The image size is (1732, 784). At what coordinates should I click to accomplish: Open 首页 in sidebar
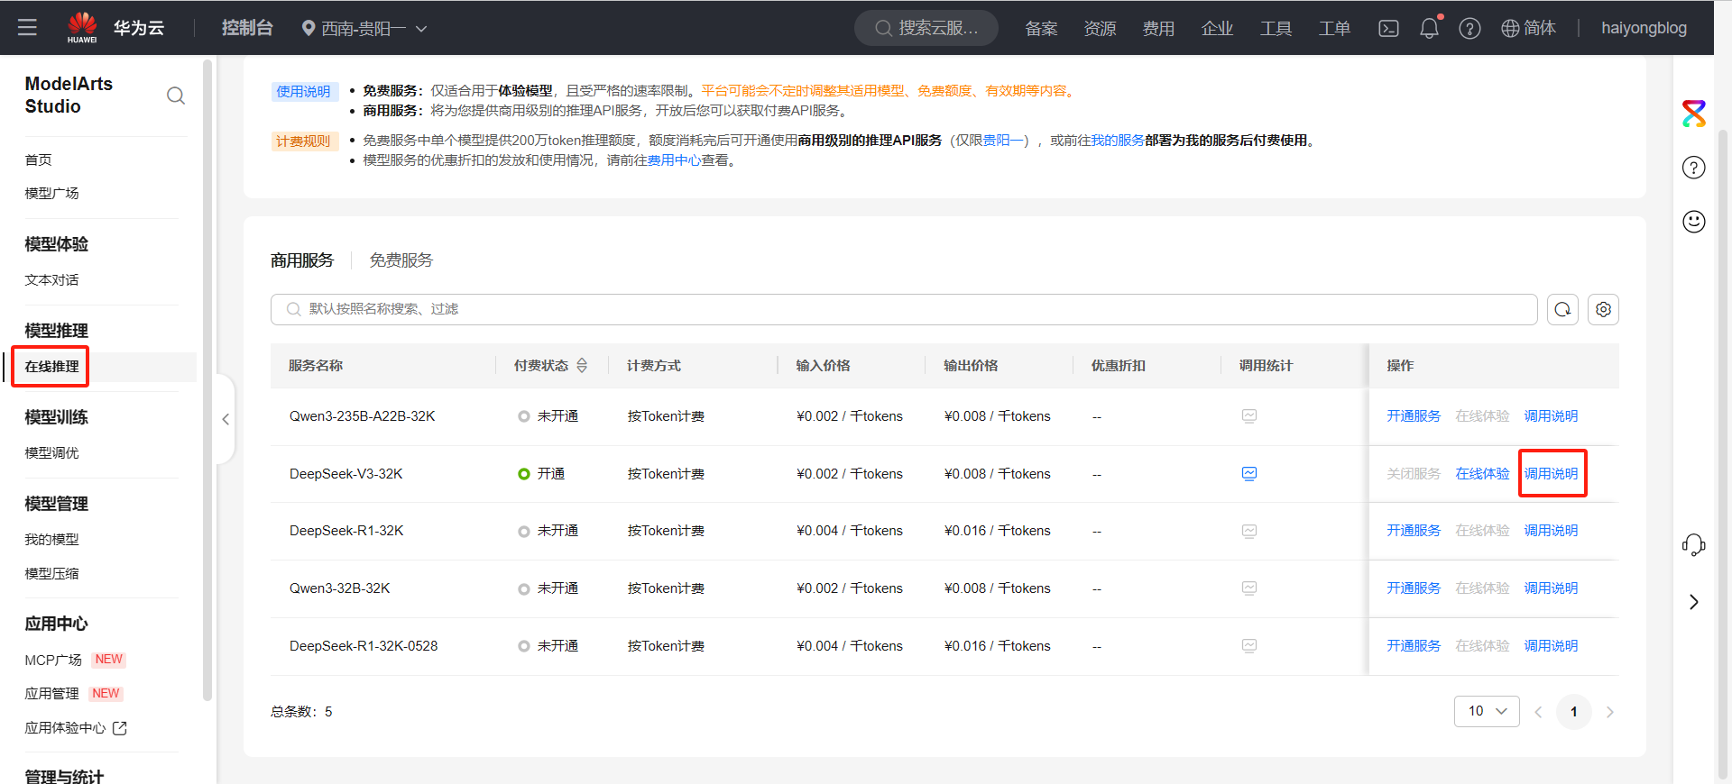tap(39, 160)
